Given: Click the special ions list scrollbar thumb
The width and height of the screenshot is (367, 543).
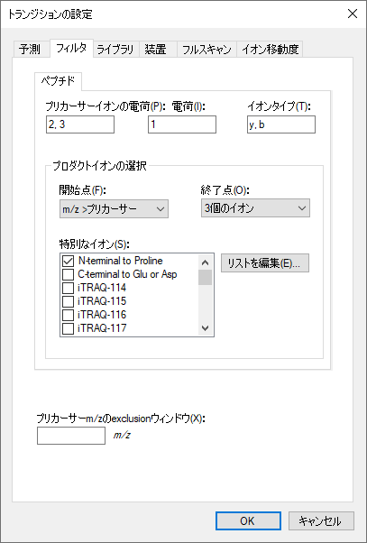Looking at the screenshot, I should point(206,278).
